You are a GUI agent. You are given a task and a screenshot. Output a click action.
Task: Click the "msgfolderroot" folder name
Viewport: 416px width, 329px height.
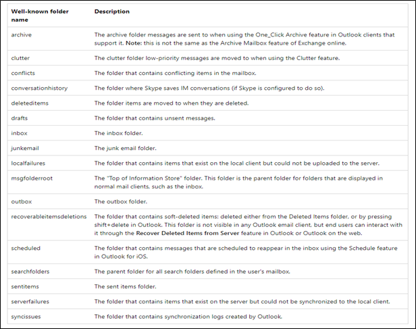pyautogui.click(x=32, y=177)
